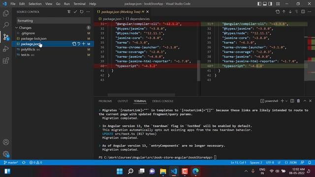315x177 pixels.
Task: Select package-lock.json in Changes list
Action: click(53, 38)
